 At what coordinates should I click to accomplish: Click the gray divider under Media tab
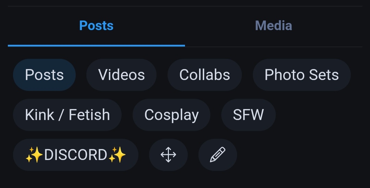pyautogui.click(x=273, y=46)
